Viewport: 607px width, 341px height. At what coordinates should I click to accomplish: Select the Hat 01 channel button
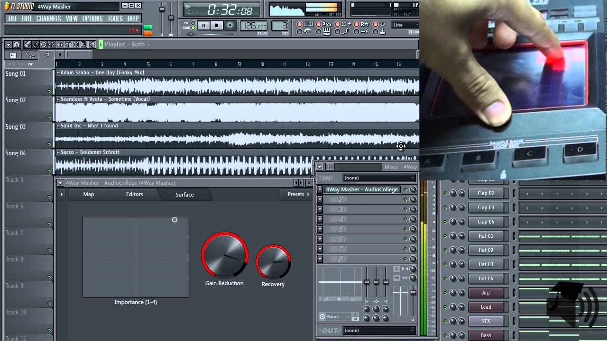click(486, 236)
